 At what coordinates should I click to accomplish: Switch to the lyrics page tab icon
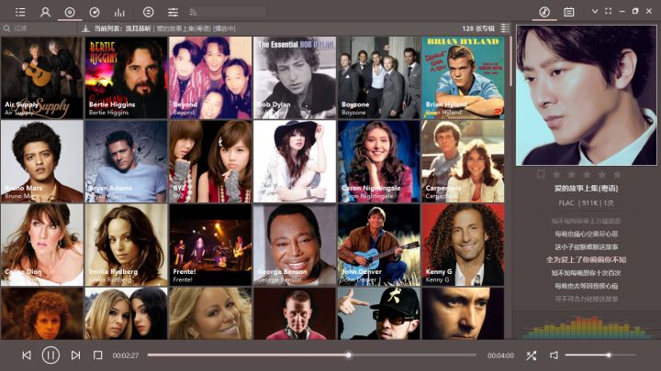click(x=569, y=12)
